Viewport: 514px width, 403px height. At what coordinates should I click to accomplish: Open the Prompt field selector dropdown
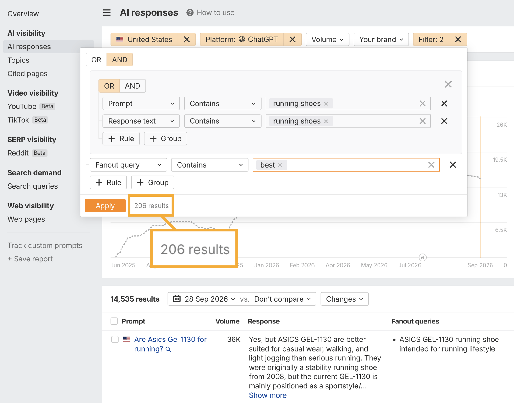coord(141,103)
